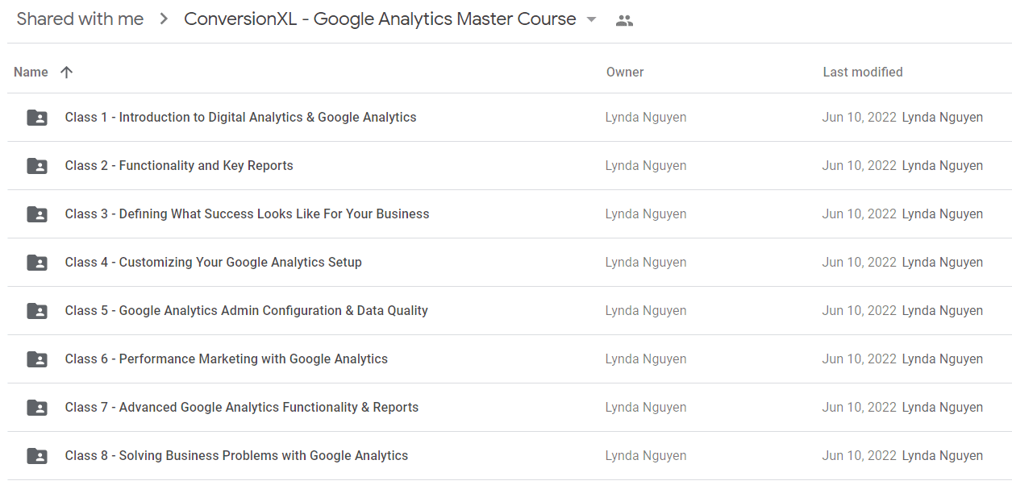Select the Class 8 shared folder icon
The image size is (1012, 485).
click(37, 456)
